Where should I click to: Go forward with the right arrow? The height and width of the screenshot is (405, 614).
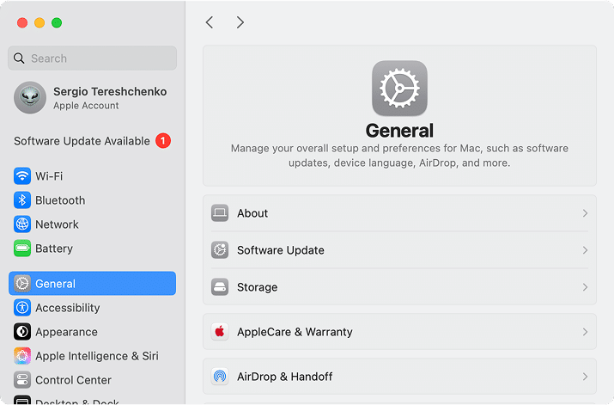pos(240,22)
